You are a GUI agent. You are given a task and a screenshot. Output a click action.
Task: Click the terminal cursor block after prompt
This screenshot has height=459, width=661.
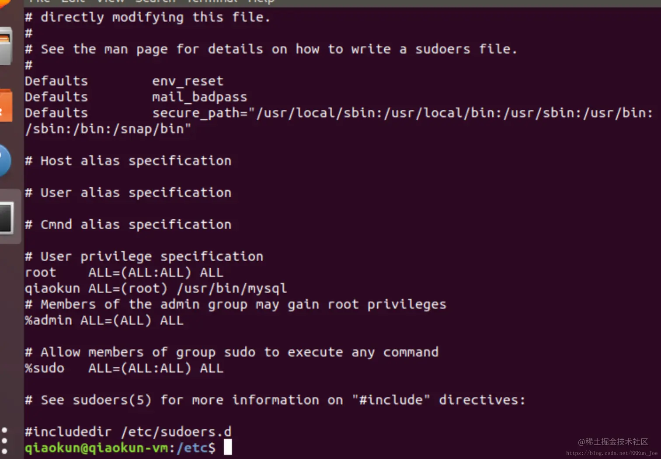[228, 447]
